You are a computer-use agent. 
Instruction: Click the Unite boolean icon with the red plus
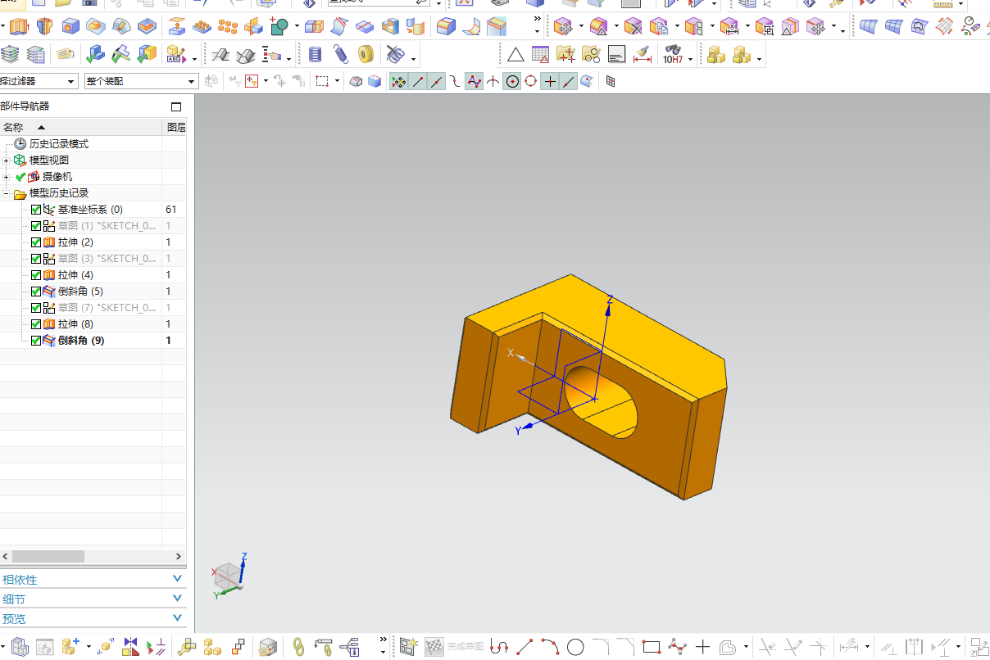click(x=278, y=27)
